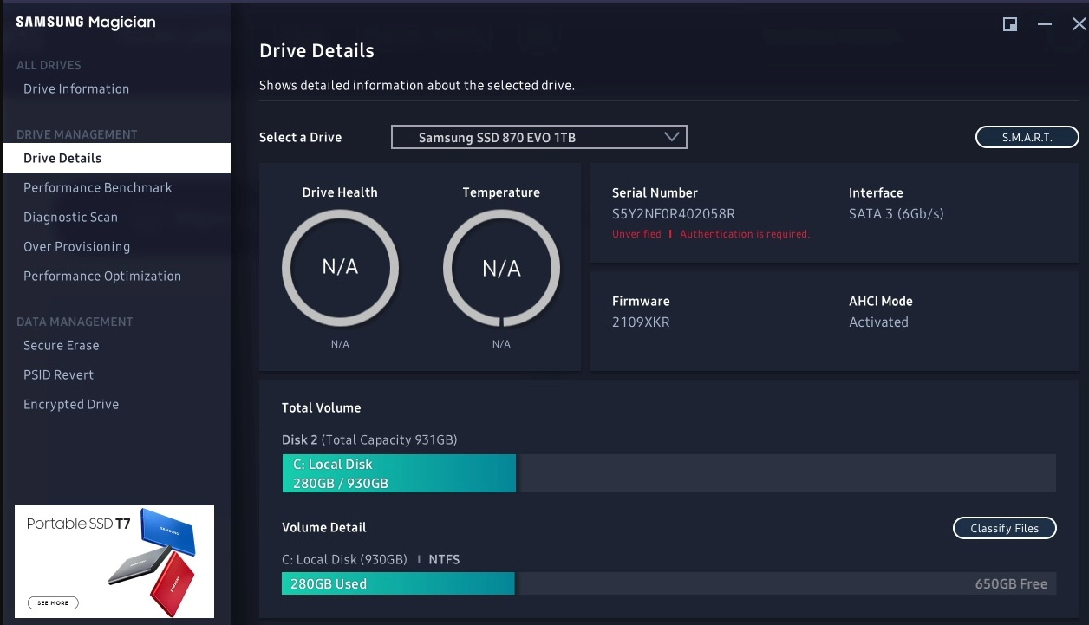1089x625 pixels.
Task: Select Drive Details in sidebar
Action: coord(117,158)
